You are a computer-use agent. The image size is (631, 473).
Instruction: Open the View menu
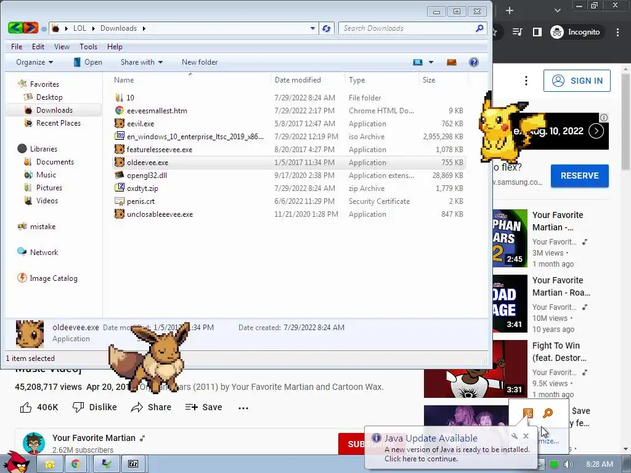[x=62, y=47]
